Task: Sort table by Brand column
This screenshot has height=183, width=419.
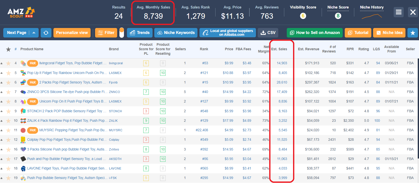Action: (114, 49)
